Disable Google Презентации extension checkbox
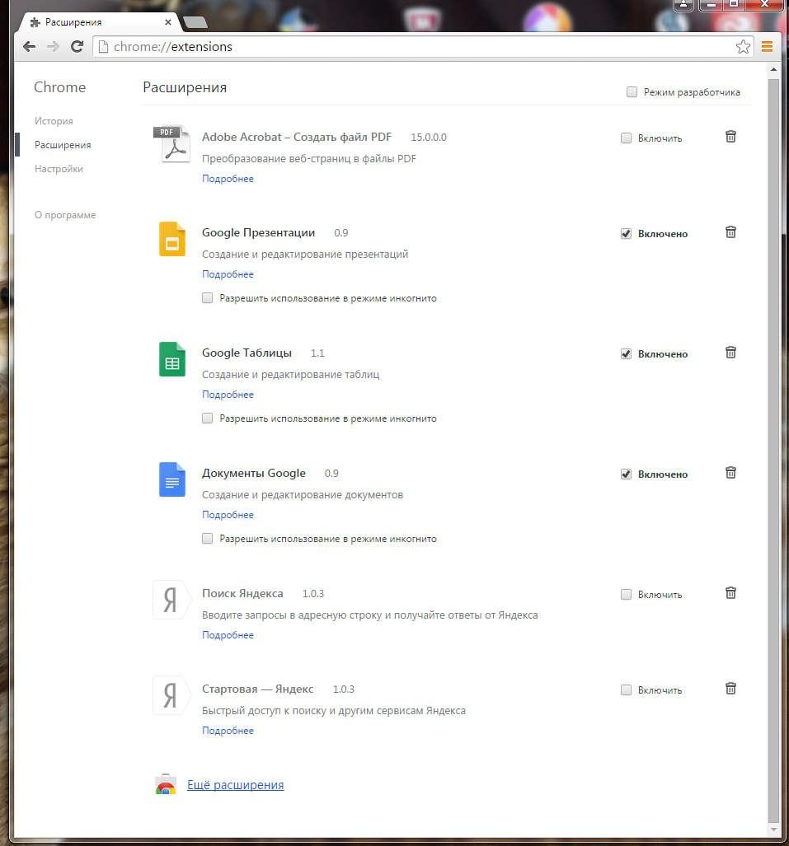 point(626,234)
